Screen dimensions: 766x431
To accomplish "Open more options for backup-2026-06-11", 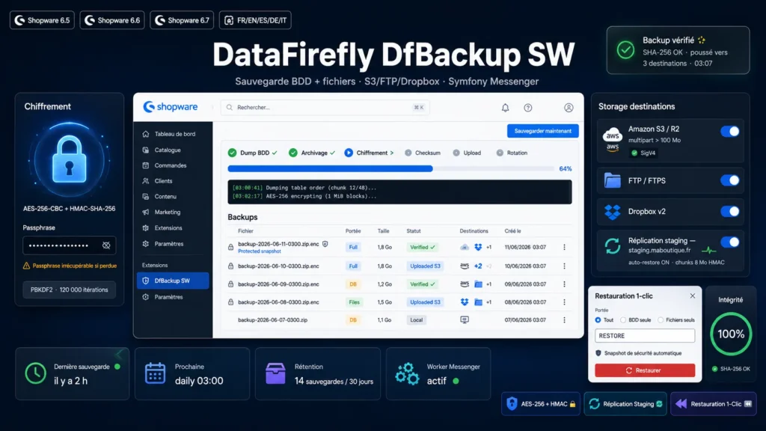I will pos(564,247).
